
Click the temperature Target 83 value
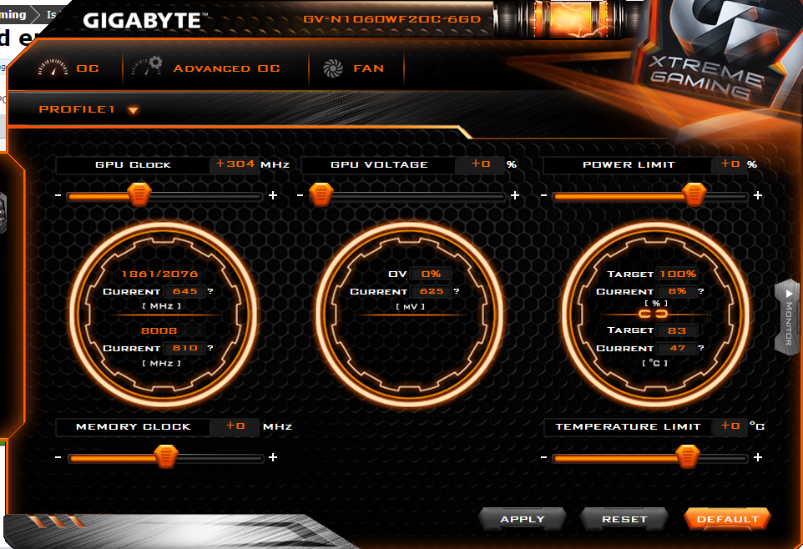676,330
